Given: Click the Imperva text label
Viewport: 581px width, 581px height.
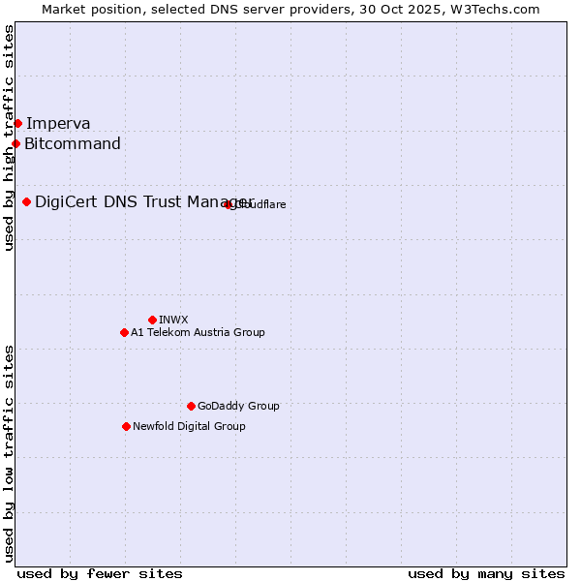Looking at the screenshot, I should coord(58,123).
